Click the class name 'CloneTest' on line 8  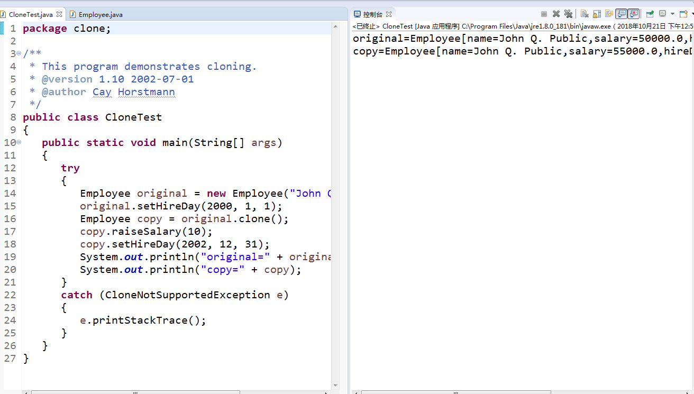tap(133, 117)
